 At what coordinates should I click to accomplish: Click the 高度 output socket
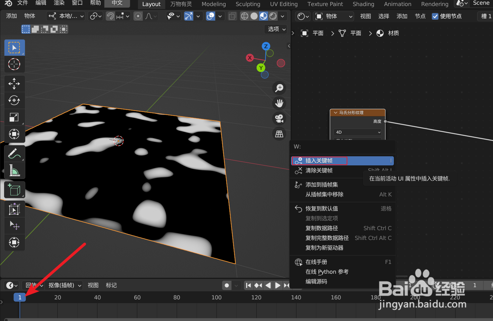click(385, 122)
